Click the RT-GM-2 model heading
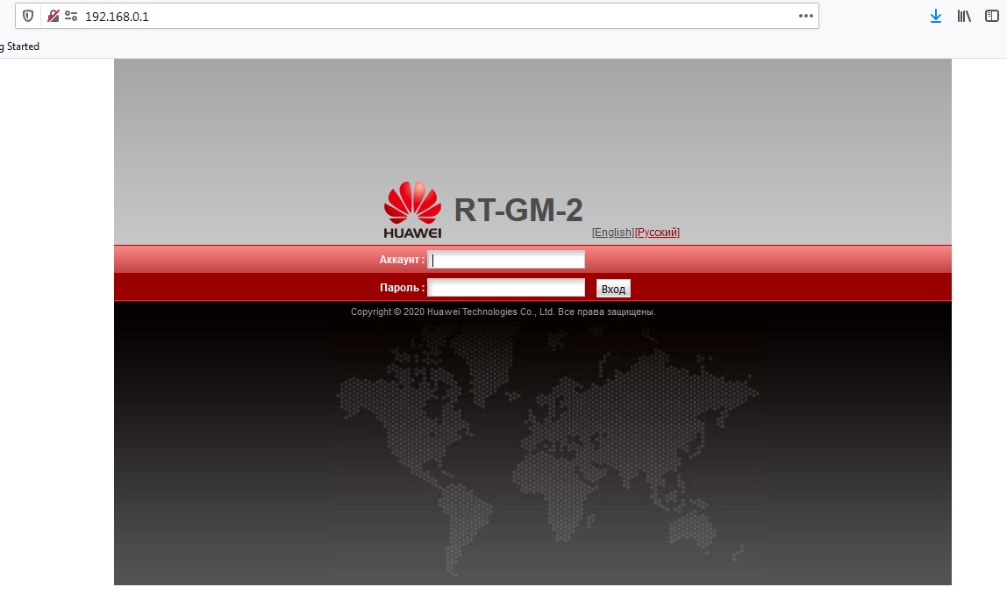This screenshot has width=1007, height=616. pos(518,211)
